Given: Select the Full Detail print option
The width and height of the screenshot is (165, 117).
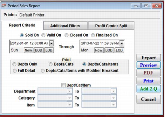Looking at the screenshot, I should tap(15, 71).
